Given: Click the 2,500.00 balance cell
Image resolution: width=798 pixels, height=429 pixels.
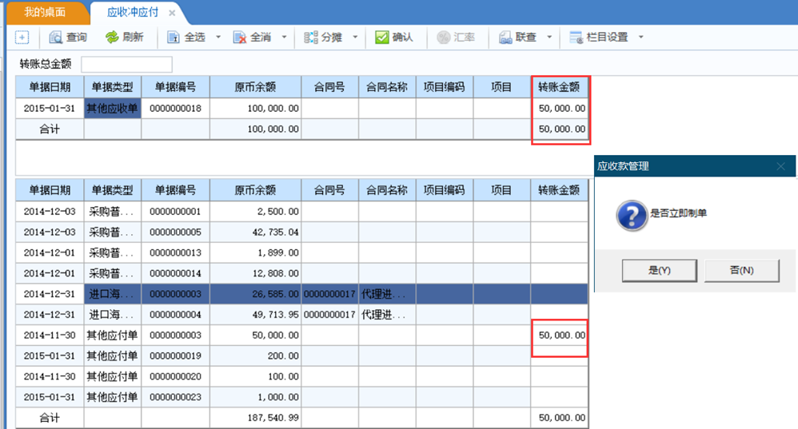Looking at the screenshot, I should (x=256, y=212).
